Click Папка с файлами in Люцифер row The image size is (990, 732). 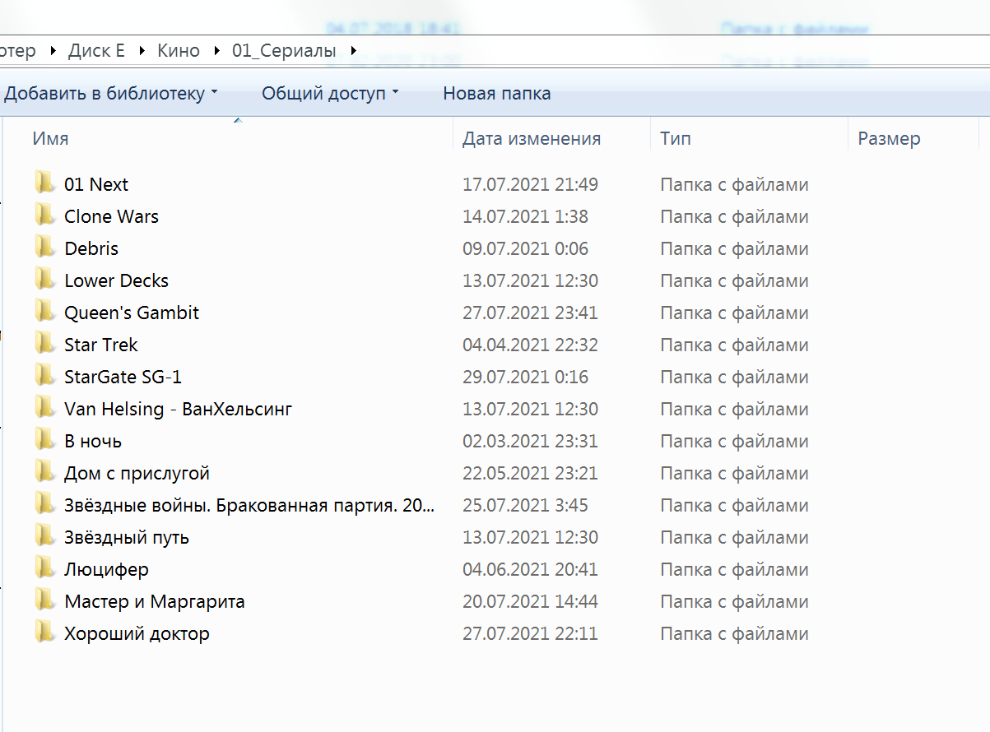[734, 569]
